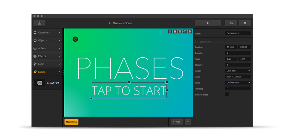Expand the Actions panel chevron
This screenshot has width=286, height=136.
(59, 48)
